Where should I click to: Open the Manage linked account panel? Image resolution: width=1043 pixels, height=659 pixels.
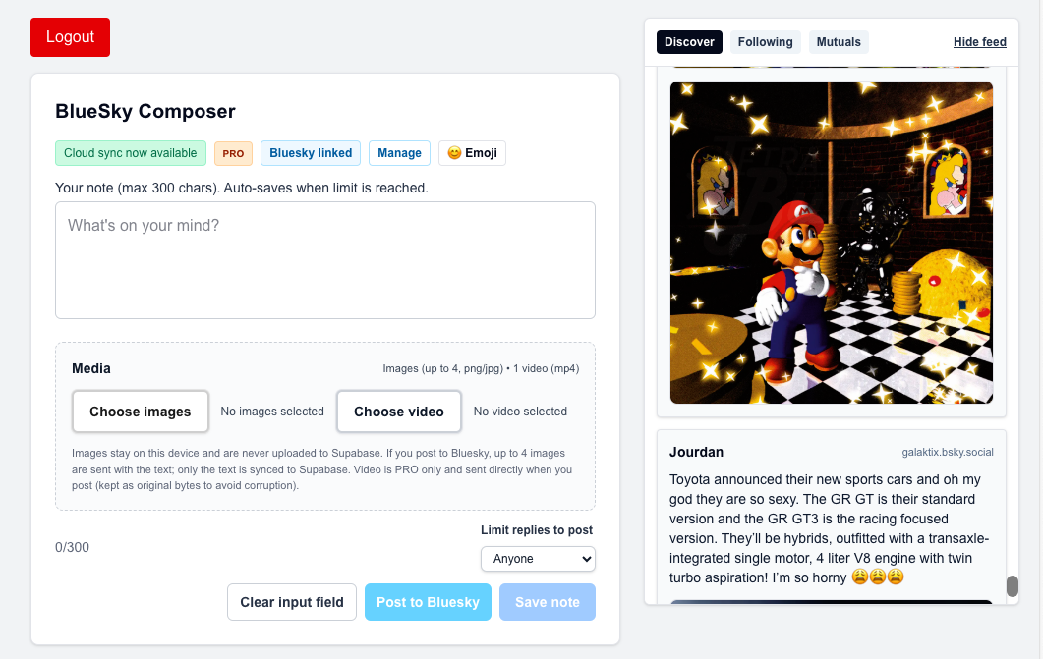[399, 153]
